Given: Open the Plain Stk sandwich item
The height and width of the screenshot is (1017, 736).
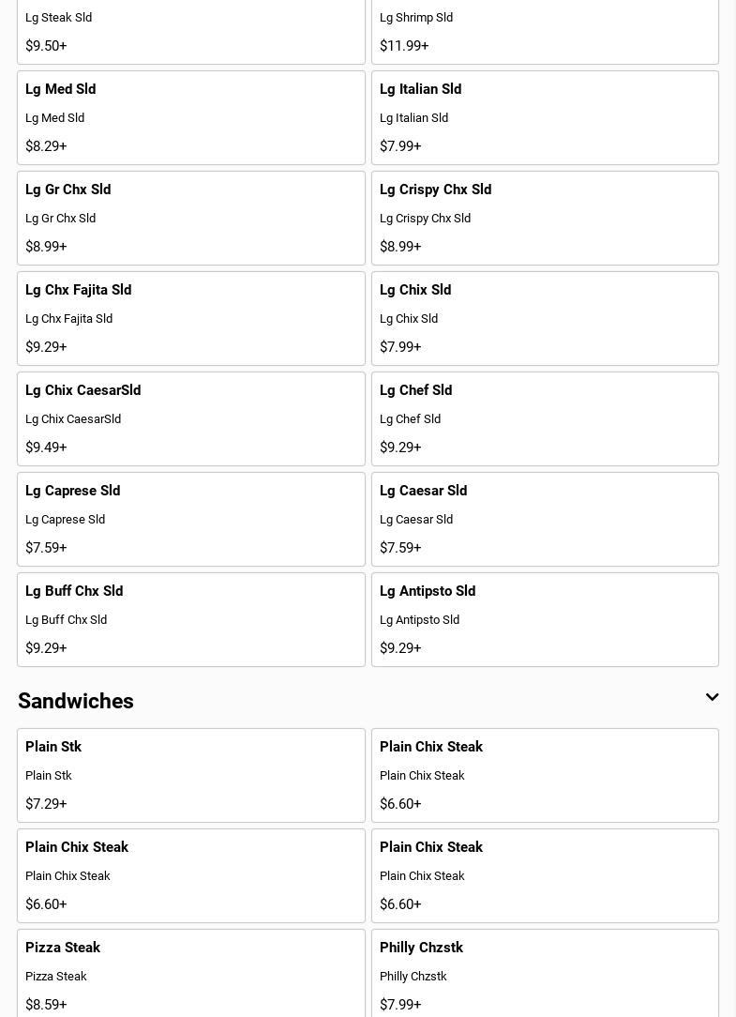Looking at the screenshot, I should 190,775.
